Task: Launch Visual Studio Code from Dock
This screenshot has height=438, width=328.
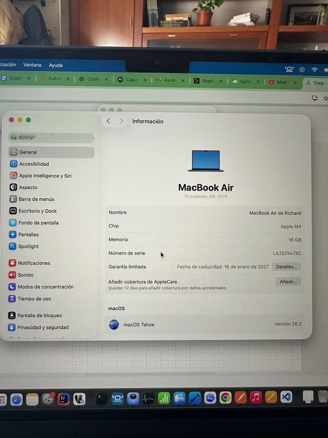Action: coord(286,397)
